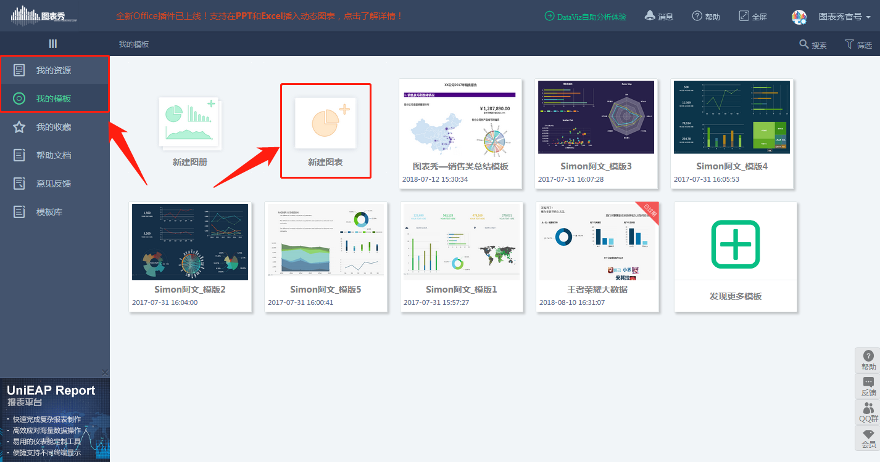Open 我的收藏 favorites
880x462 pixels.
[55, 127]
